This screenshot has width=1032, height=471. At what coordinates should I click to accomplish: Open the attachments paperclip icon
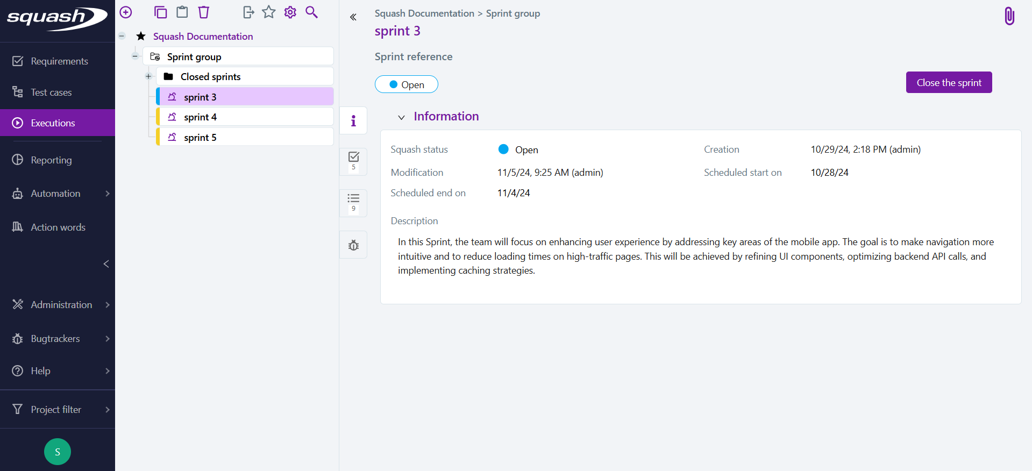coord(1009,16)
